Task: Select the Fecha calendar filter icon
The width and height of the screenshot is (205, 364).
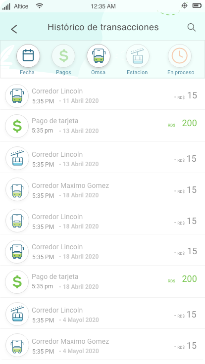Action: click(28, 56)
